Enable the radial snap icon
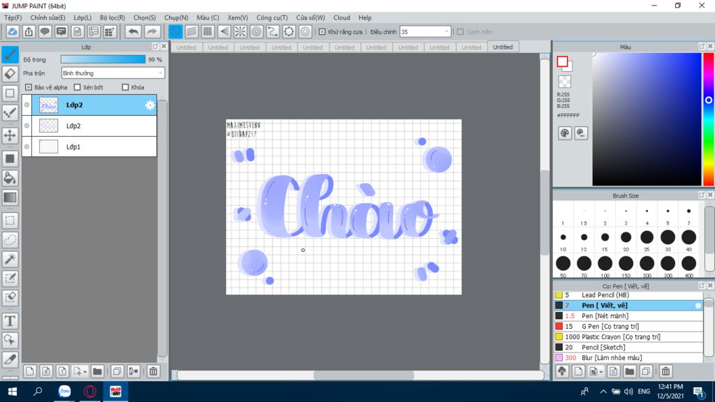715x402 pixels. 240,31
